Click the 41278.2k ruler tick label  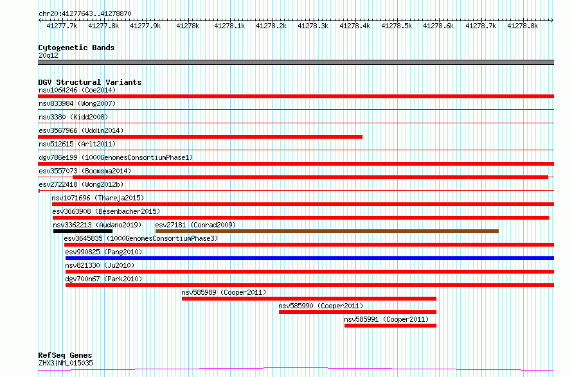coord(271,26)
